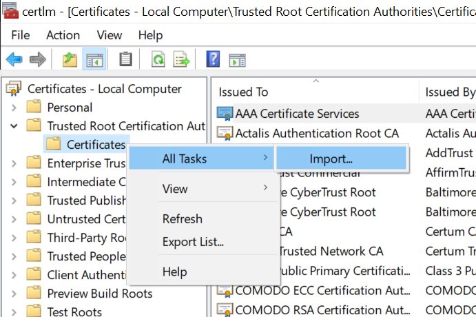The image size is (476, 317).
Task: Click the Refresh toolbar icon
Action: pos(158,59)
